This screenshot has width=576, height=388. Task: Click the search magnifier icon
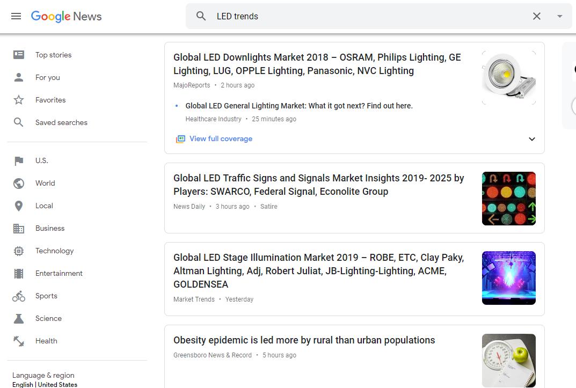(201, 16)
